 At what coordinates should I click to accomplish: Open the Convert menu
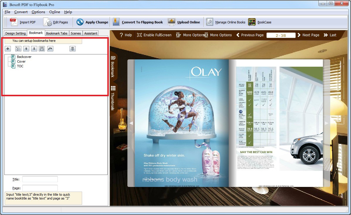tap(21, 12)
